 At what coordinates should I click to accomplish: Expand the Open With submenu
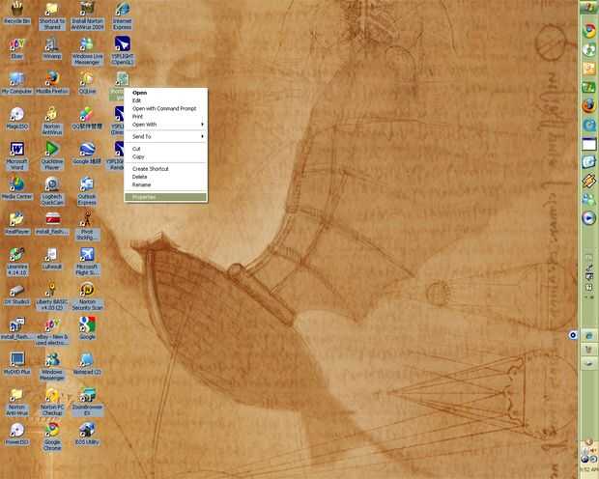tap(166, 125)
